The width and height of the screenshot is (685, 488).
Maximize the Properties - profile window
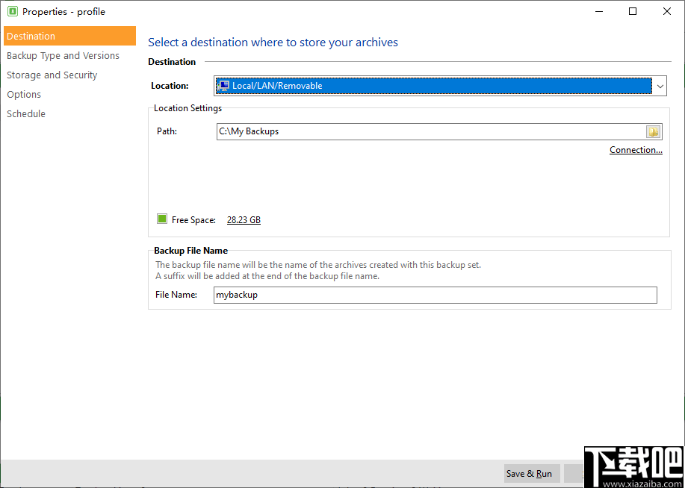pos(633,11)
